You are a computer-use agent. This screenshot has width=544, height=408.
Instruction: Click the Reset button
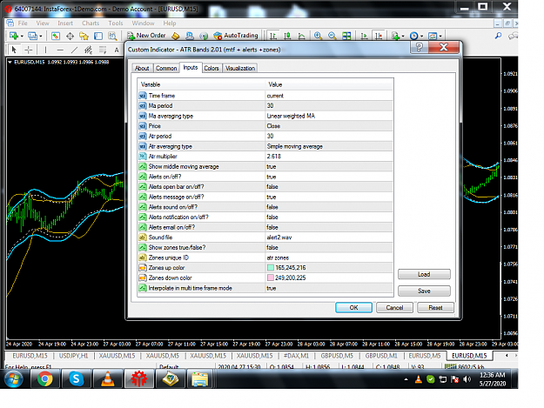[x=436, y=307]
